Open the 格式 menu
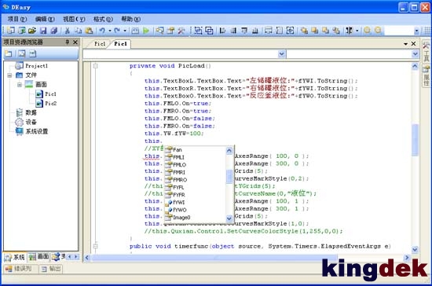Viewport: 432px width, 286px height. 103,19
